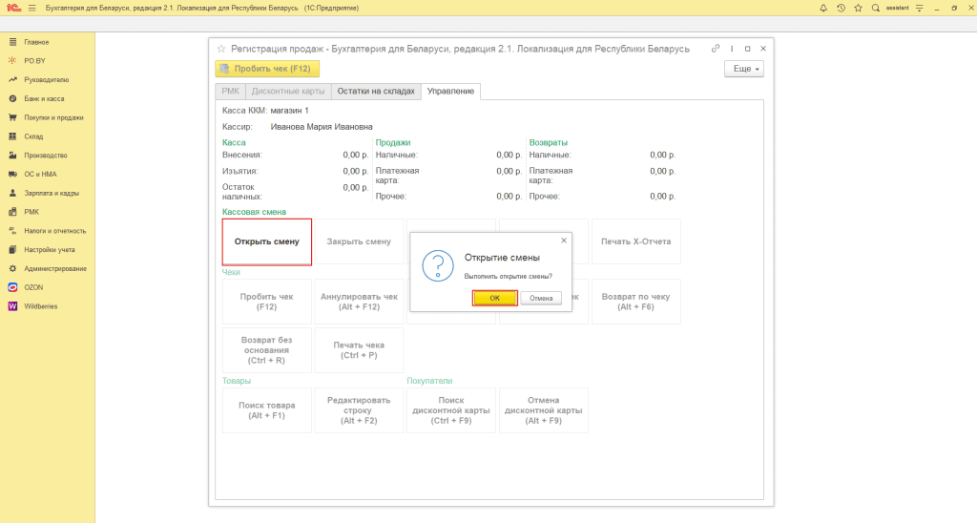Screen dimensions: 977x523
Task: Switch to the Дисконтные карты tab
Action: tap(288, 91)
